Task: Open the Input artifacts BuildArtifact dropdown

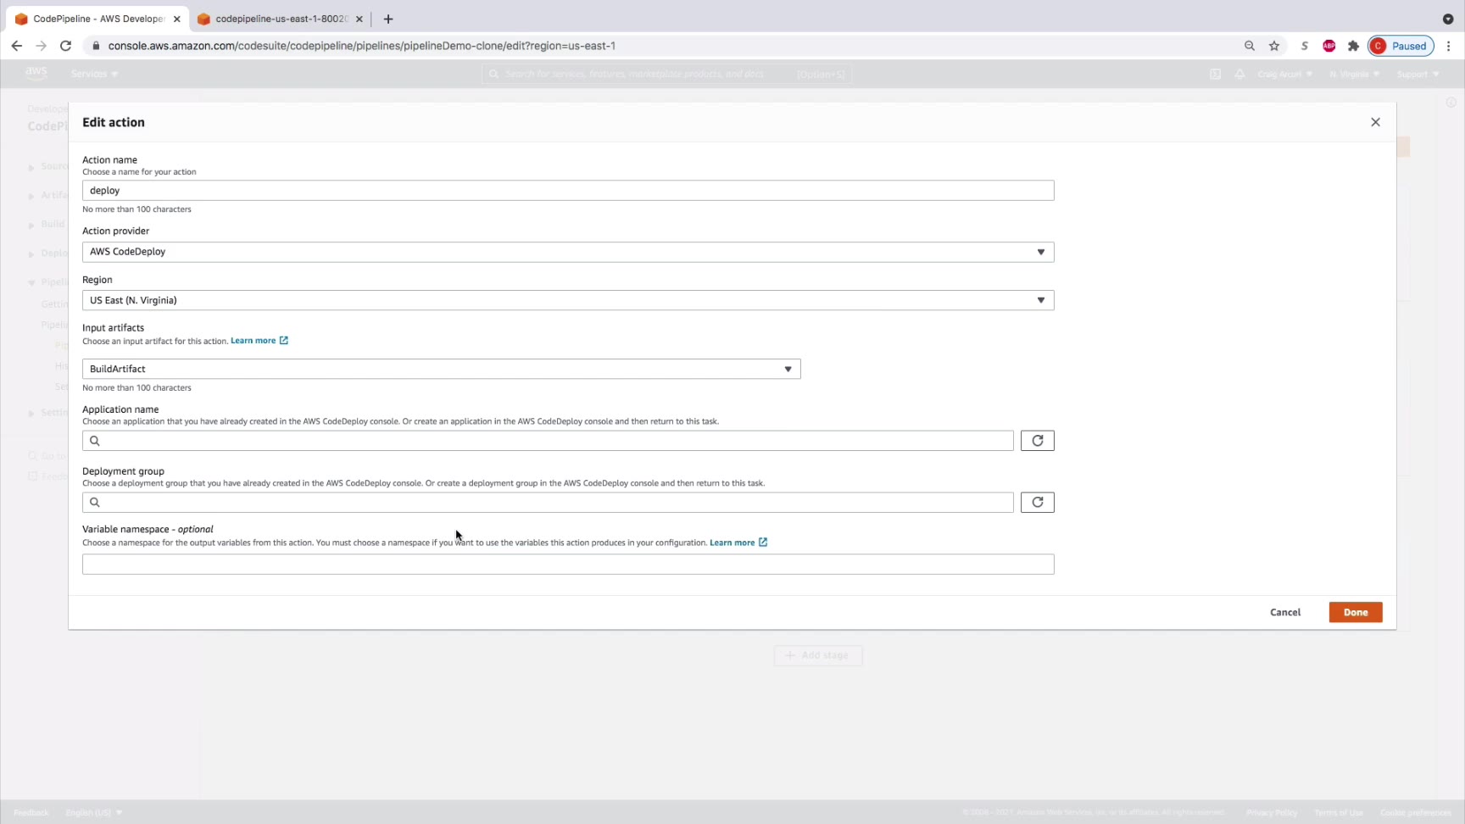Action: [x=441, y=369]
